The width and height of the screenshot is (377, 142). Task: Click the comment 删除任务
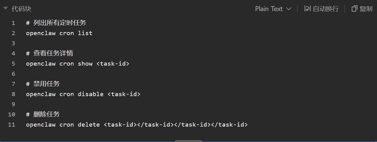coord(46,114)
